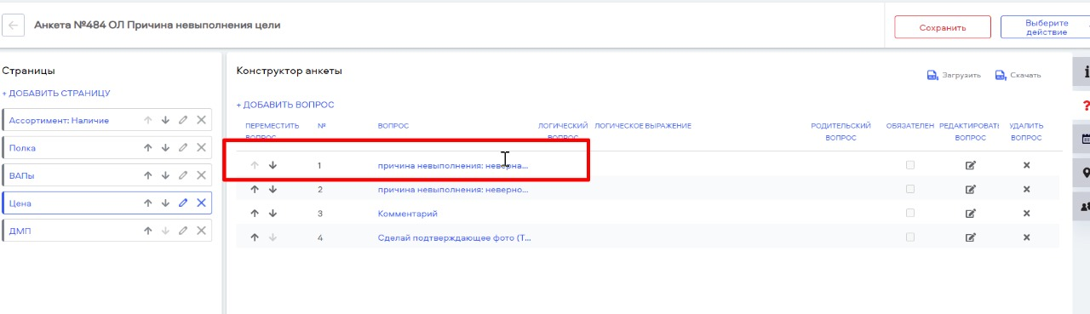Select the ВАПы page
The height and width of the screenshot is (314, 1090).
(22, 175)
